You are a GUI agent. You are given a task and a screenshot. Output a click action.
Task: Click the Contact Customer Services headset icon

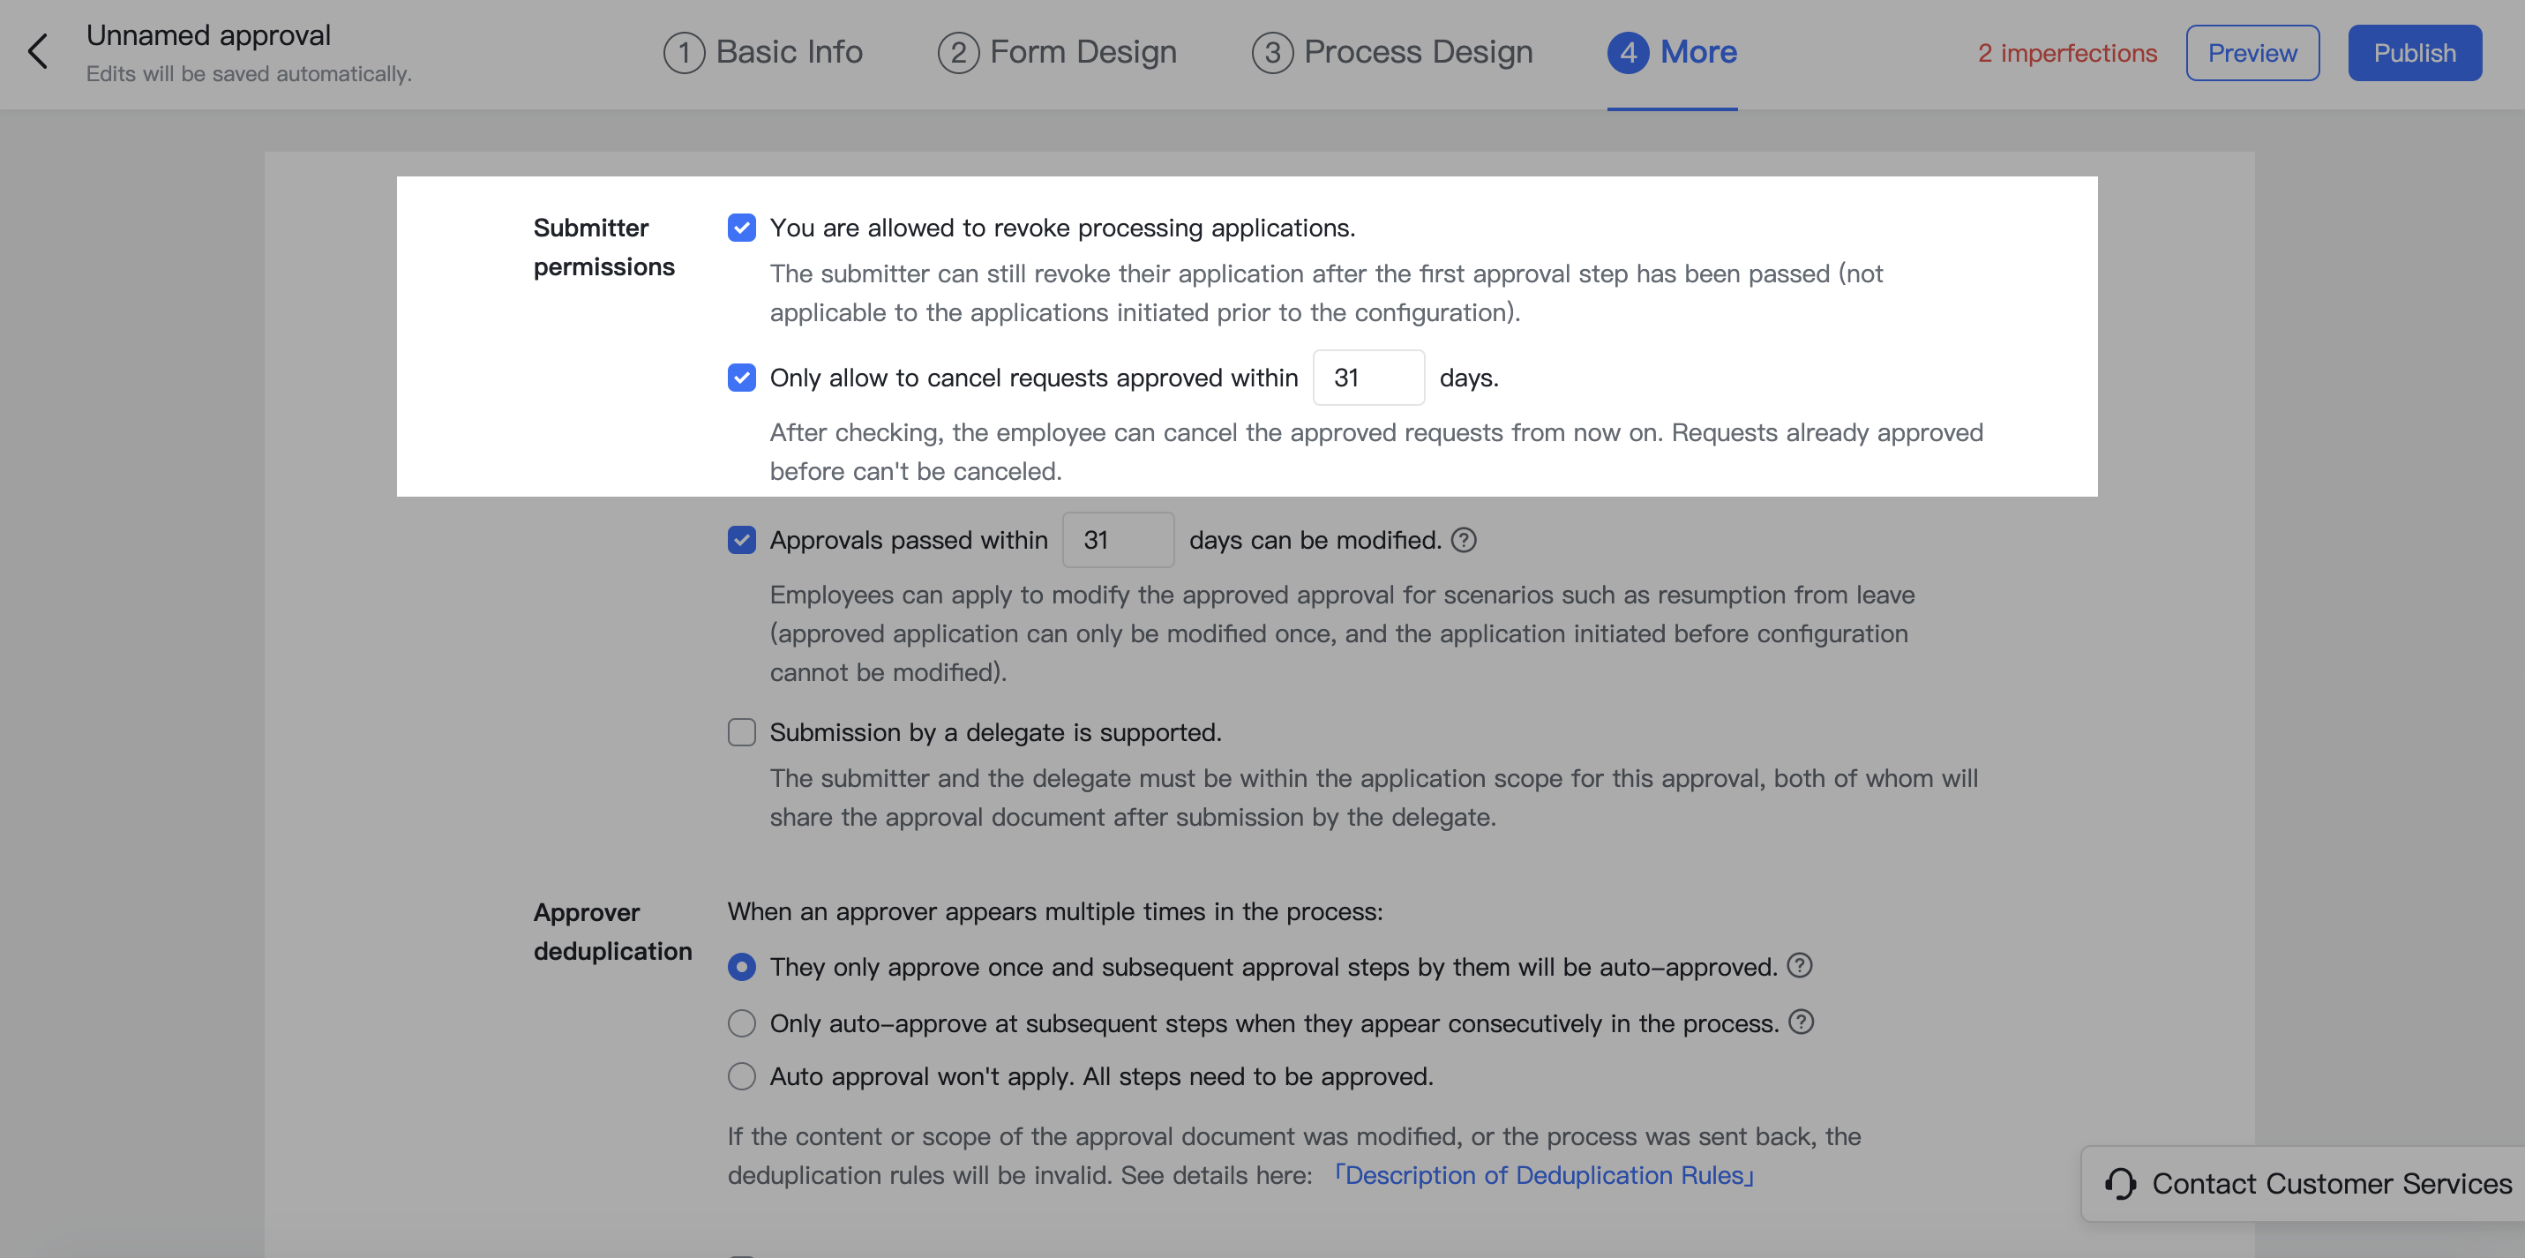point(2120,1184)
